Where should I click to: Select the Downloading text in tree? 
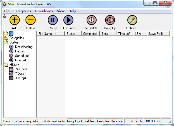[x=24, y=47]
